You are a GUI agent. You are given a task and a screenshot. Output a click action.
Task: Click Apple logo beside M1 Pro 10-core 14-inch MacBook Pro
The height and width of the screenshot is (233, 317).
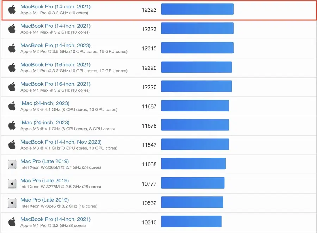coord(12,10)
